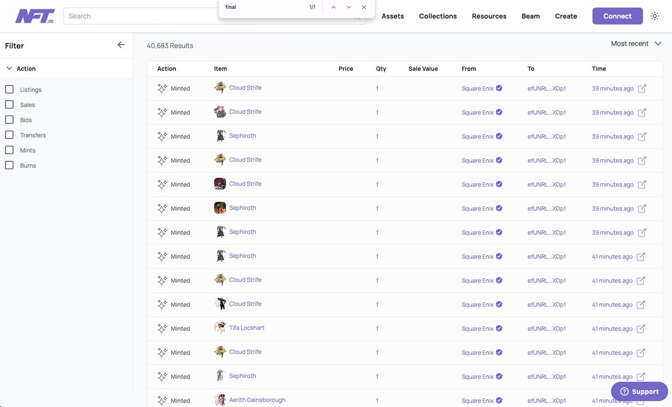Go to previous find match
This screenshot has width=672, height=407.
click(x=334, y=7)
